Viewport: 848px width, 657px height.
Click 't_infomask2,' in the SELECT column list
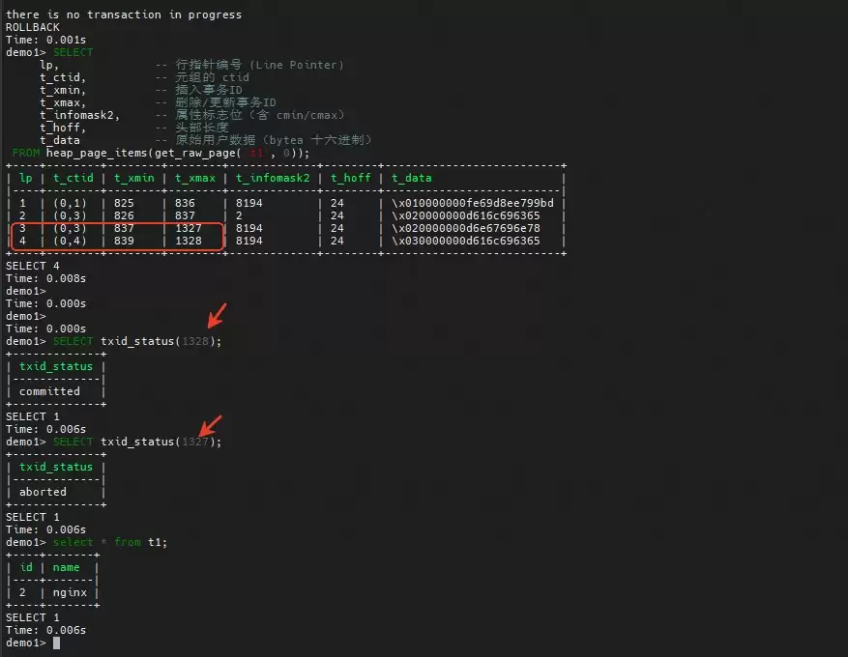tap(79, 115)
